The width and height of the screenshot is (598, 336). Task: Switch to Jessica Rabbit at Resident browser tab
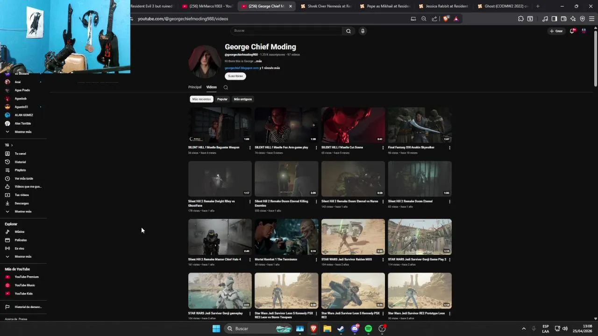(x=444, y=6)
